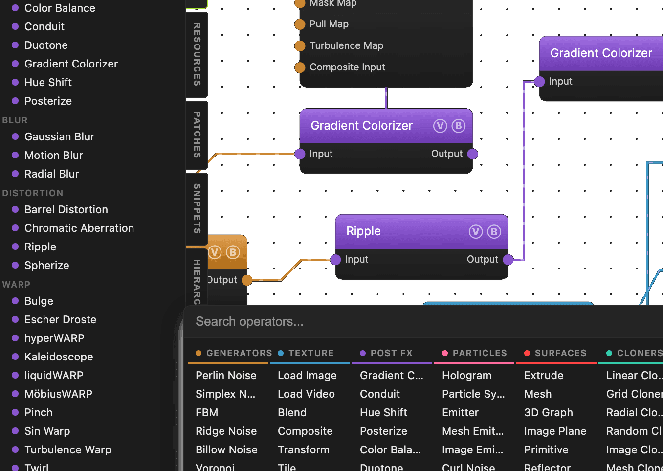Select the Post FX category header

[392, 353]
